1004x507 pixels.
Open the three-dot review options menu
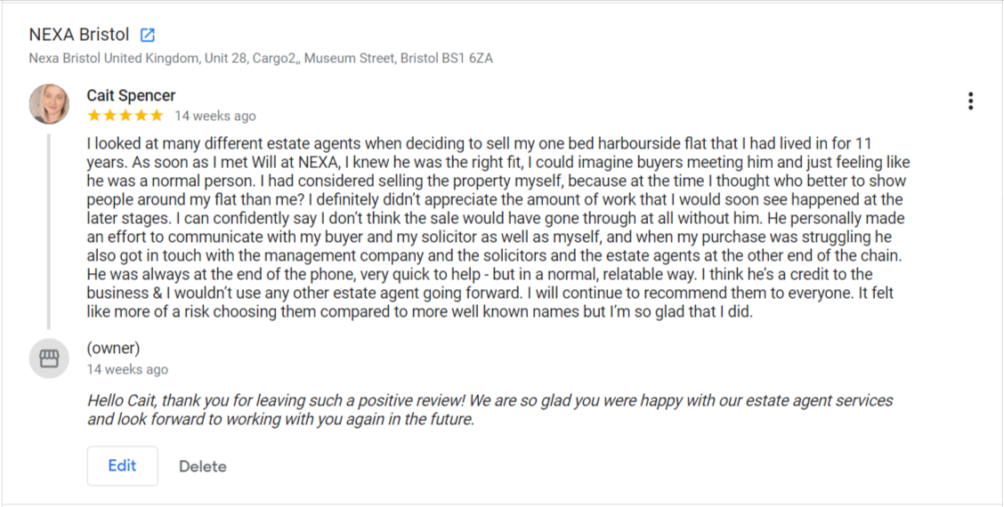(x=970, y=101)
